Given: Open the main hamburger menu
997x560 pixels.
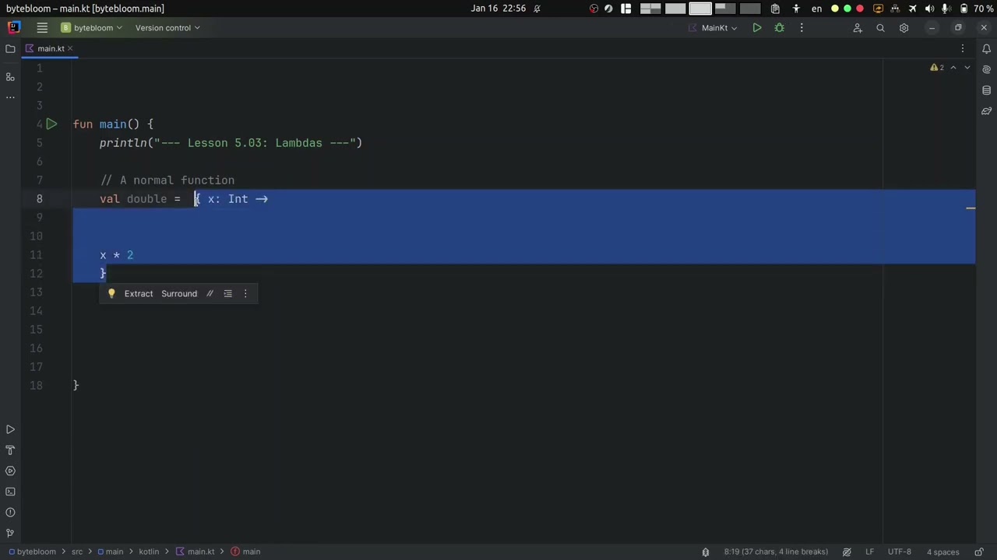Looking at the screenshot, I should point(42,28).
